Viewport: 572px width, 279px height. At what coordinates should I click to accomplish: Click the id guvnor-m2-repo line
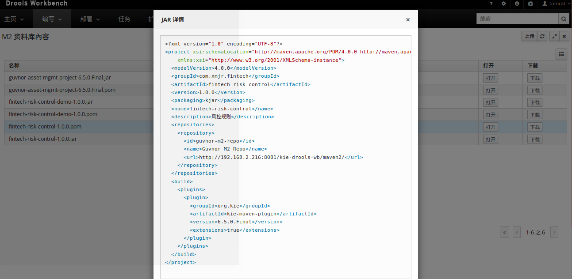219,141
